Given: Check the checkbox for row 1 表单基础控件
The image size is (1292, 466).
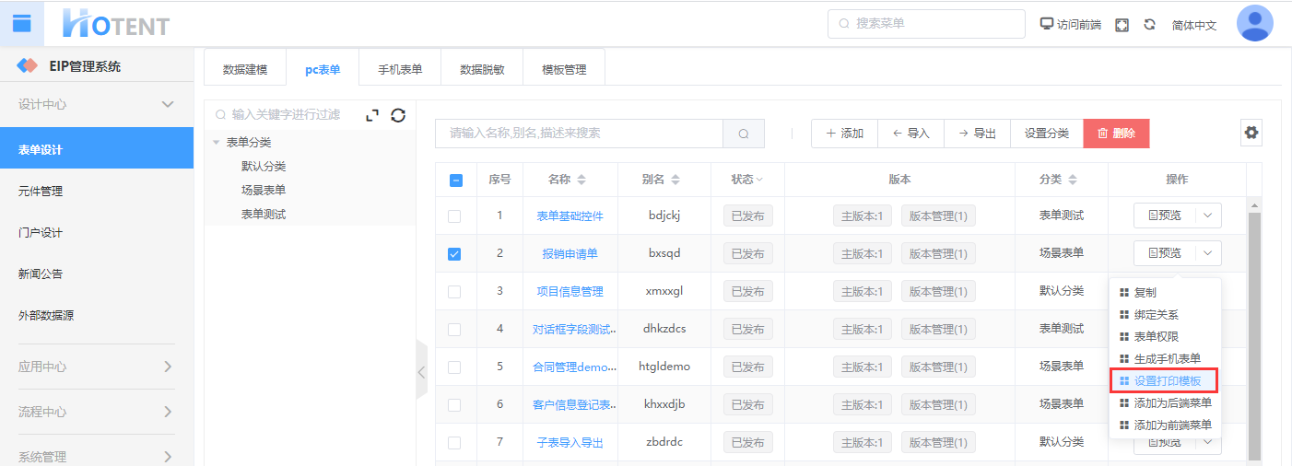Looking at the screenshot, I should tap(454, 216).
